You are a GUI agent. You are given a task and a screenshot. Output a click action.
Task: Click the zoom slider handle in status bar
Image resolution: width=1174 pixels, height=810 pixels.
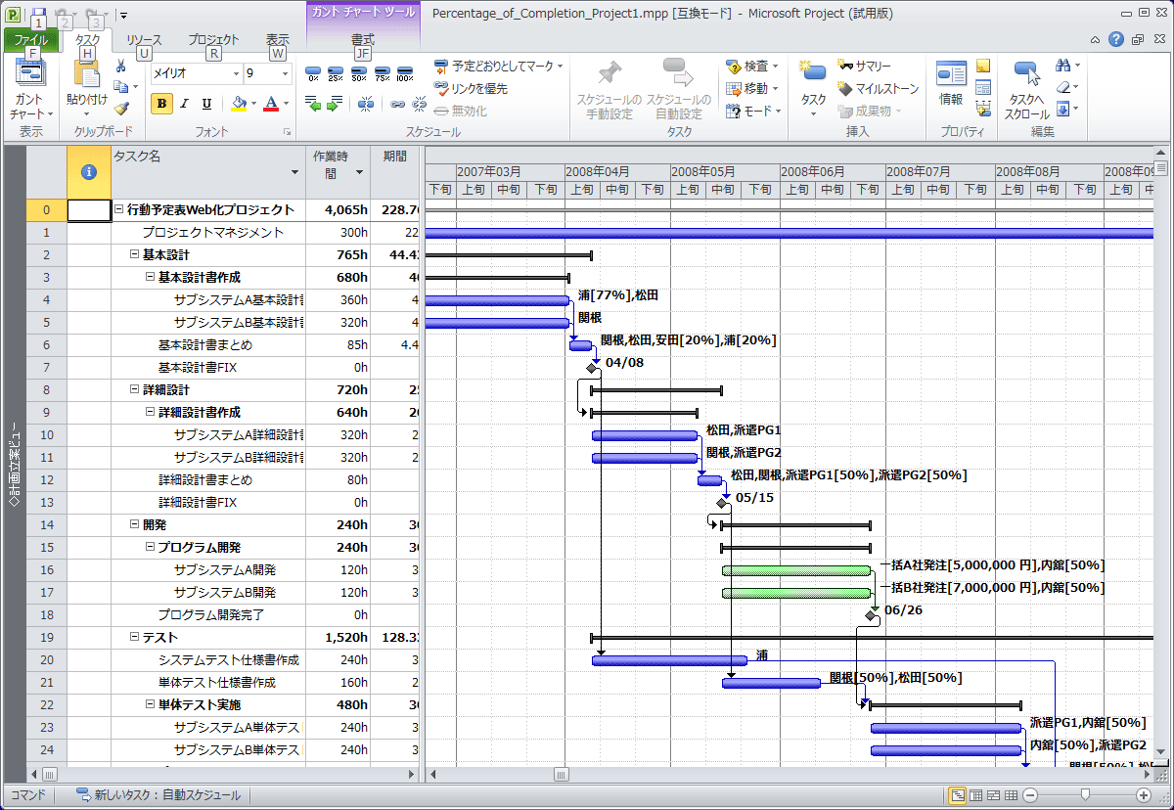pyautogui.click(x=1084, y=795)
